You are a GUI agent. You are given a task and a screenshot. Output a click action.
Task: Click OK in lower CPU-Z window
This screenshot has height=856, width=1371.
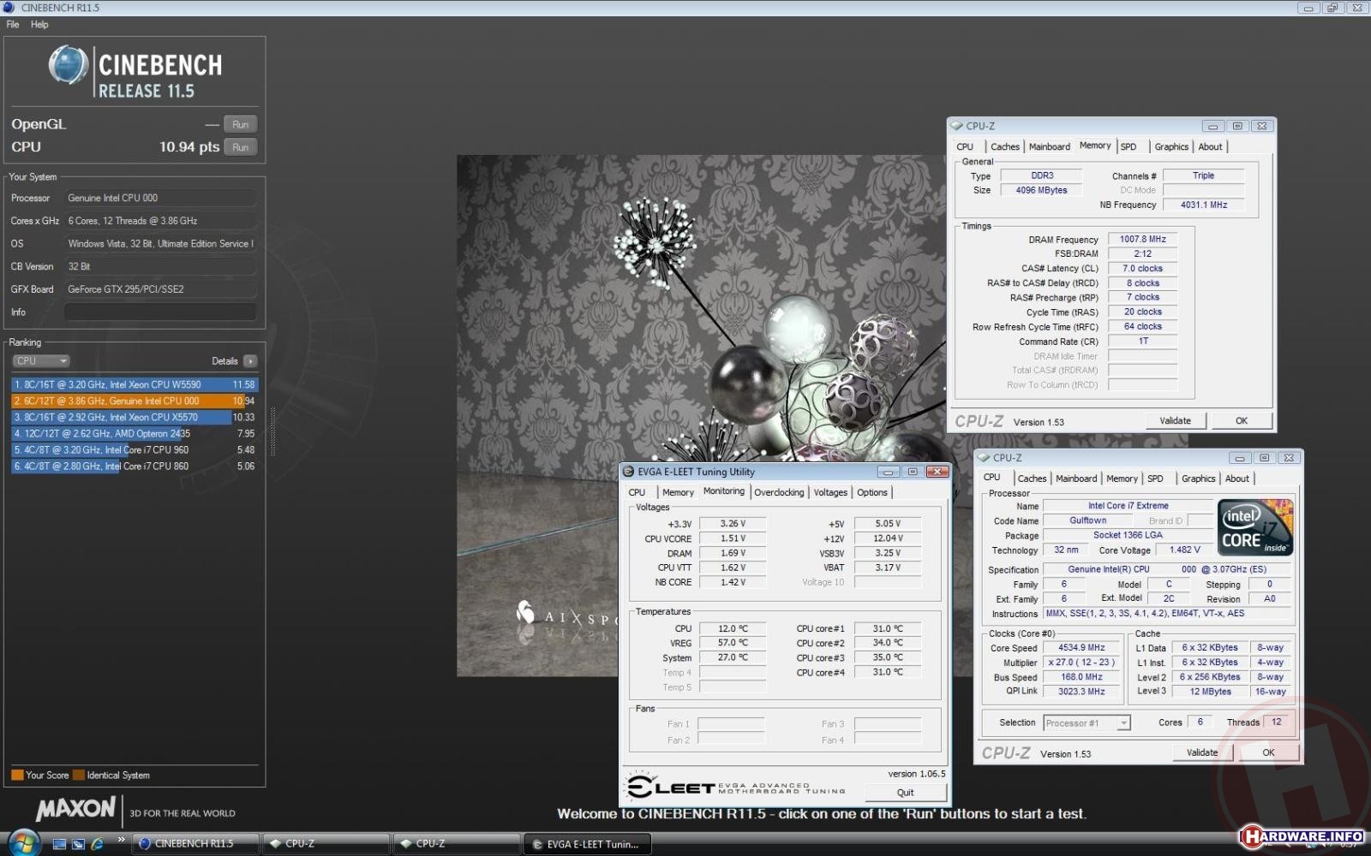[x=1268, y=752]
